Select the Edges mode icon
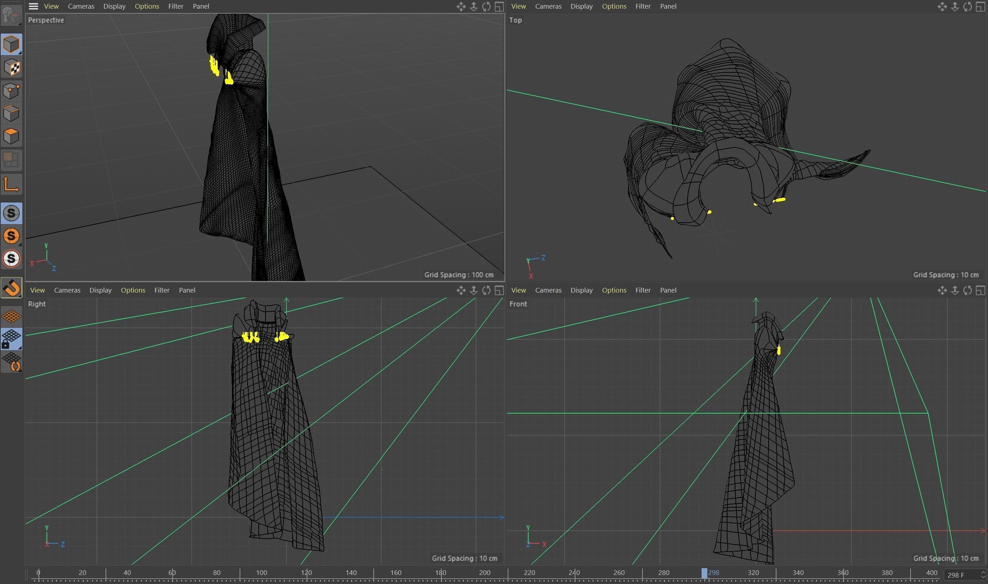Image resolution: width=988 pixels, height=584 pixels. (11, 112)
